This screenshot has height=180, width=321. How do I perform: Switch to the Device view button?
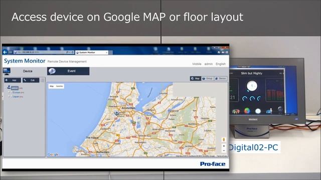(x=221, y=78)
